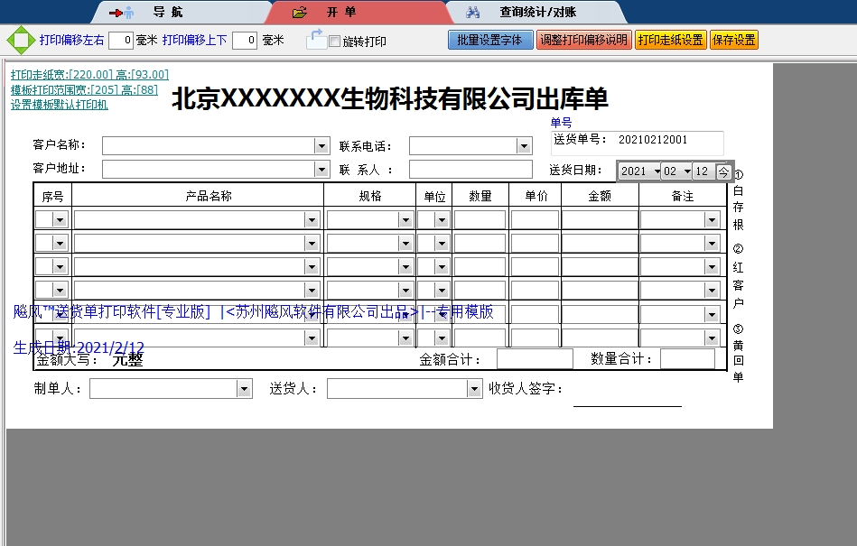This screenshot has width=857, height=546.
Task: Expand the 制单人 dropdown
Action: tap(244, 388)
